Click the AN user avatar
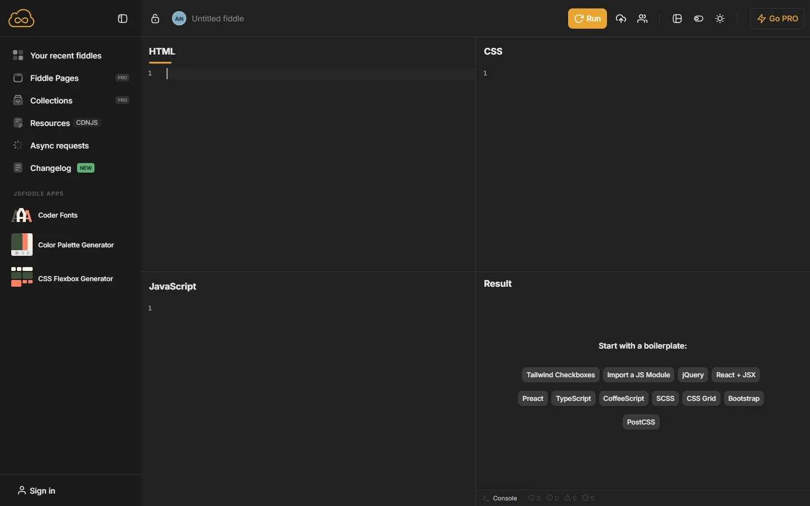The image size is (810, 506). tap(179, 19)
